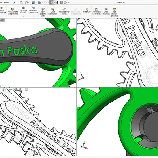Click the axis triad in the top-right viewport
Image resolution: width=158 pixels, height=158 pixels.
click(81, 77)
